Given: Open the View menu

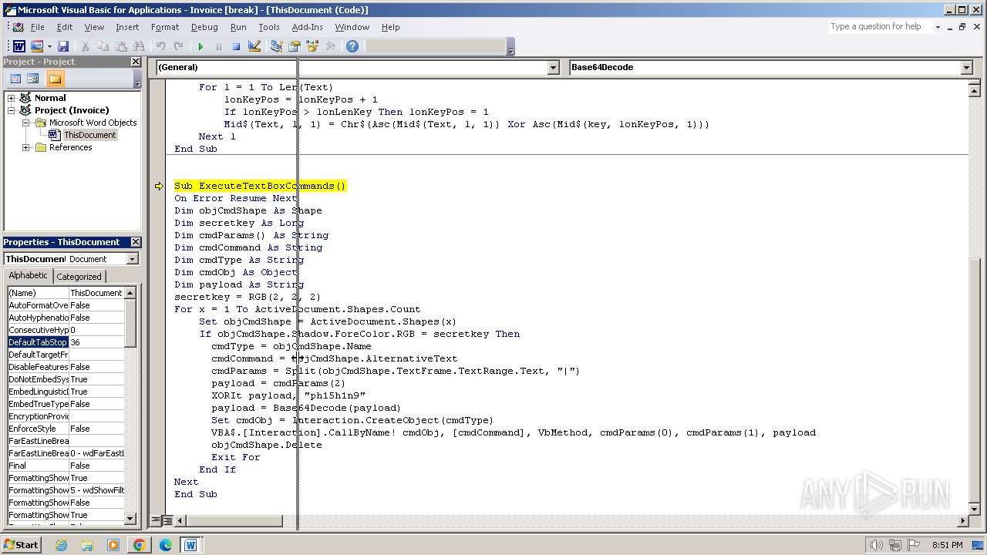Looking at the screenshot, I should [94, 27].
